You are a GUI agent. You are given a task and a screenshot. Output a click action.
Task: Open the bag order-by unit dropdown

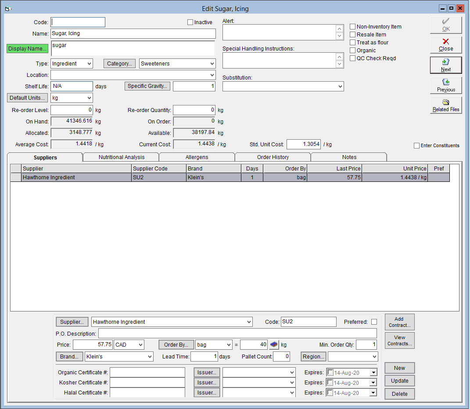pos(229,344)
